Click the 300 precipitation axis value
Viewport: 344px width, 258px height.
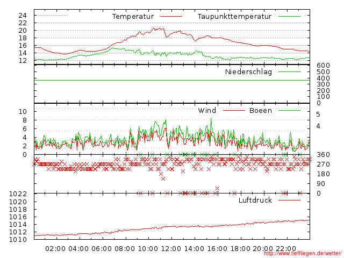(x=323, y=84)
